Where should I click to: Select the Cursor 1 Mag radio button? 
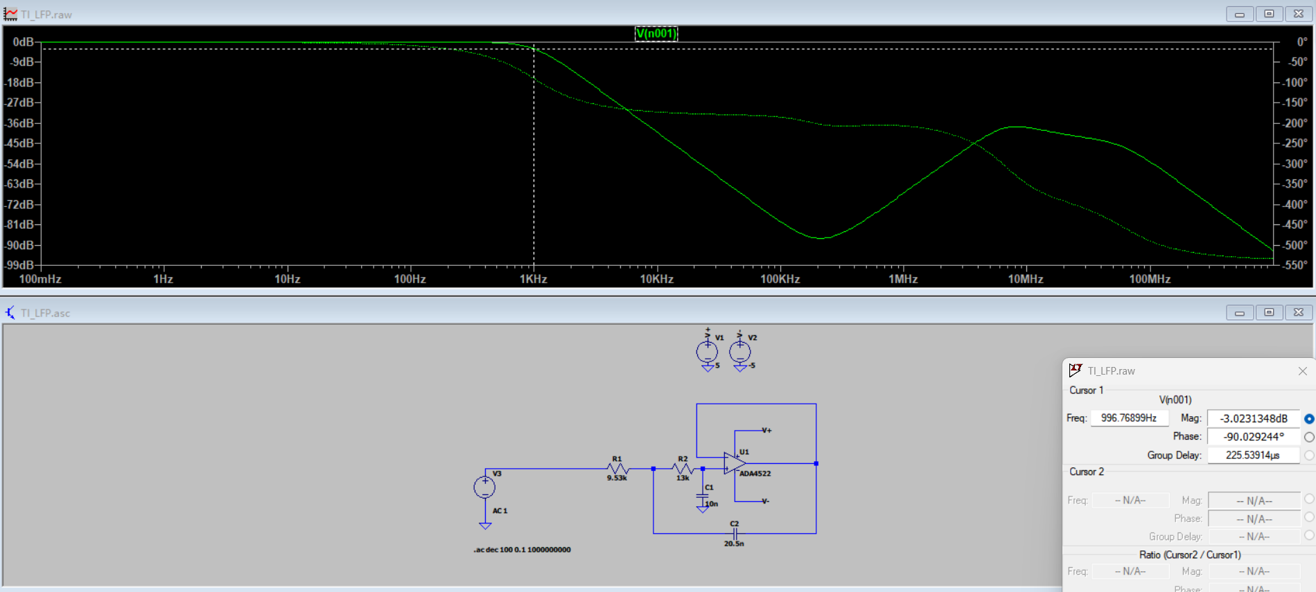(1308, 419)
